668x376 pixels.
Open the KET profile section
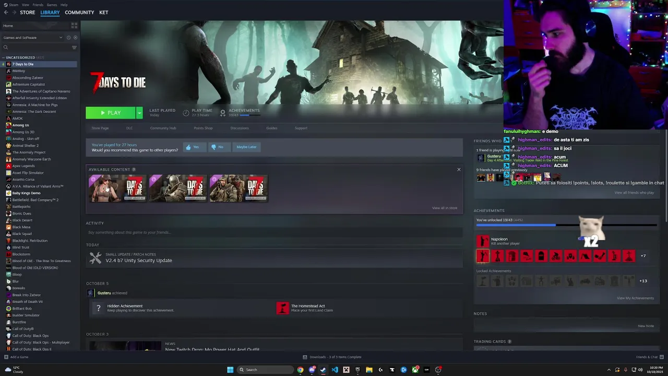pos(104,13)
